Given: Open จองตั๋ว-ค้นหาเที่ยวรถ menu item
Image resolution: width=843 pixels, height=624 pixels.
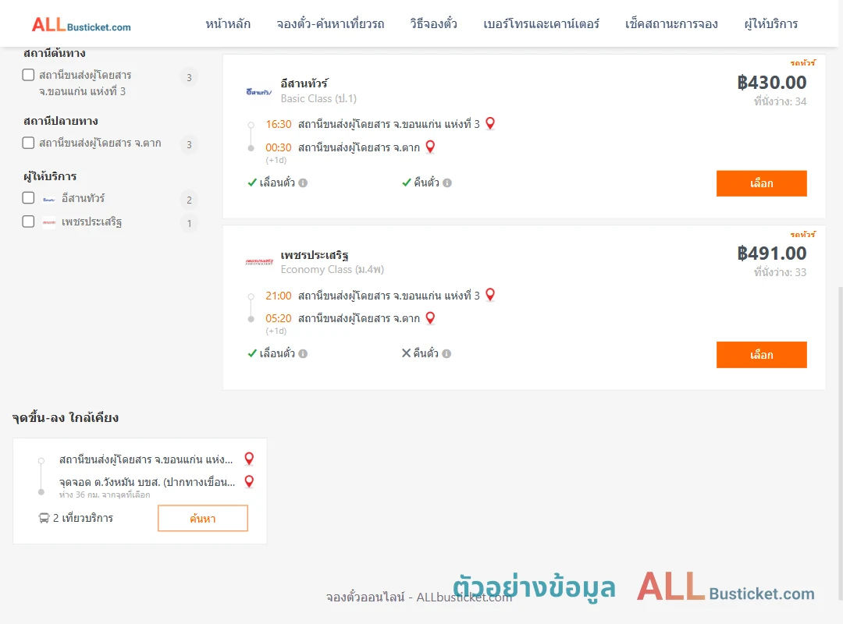Looking at the screenshot, I should tap(330, 24).
